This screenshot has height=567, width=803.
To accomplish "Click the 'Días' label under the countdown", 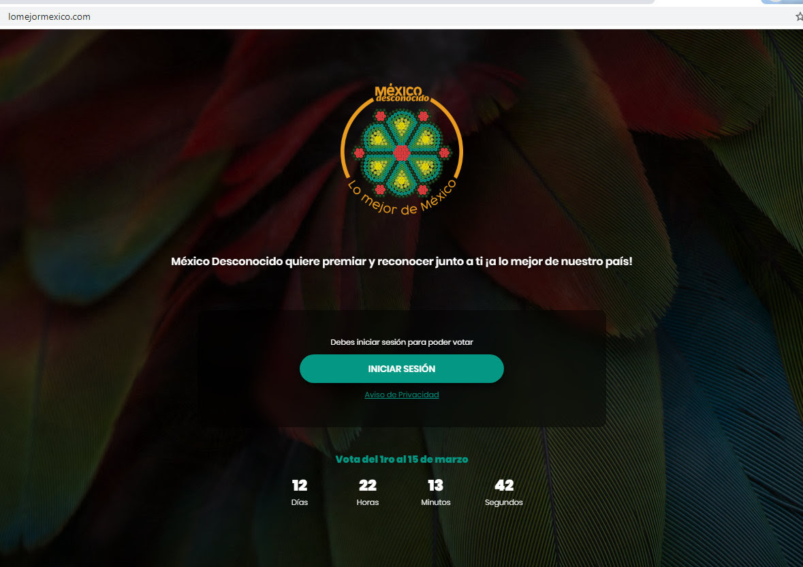I will point(300,502).
